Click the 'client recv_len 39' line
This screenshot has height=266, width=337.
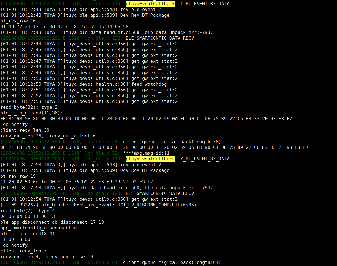25,130
